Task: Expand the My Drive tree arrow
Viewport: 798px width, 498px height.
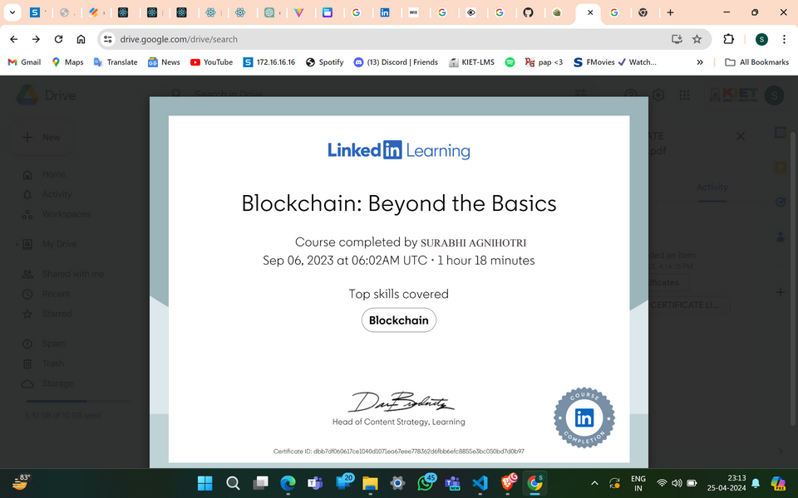Action: 17,244
